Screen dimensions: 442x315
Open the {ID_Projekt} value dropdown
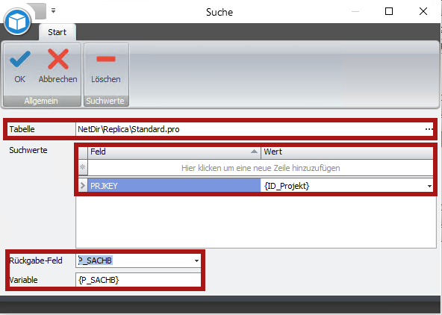pos(429,186)
